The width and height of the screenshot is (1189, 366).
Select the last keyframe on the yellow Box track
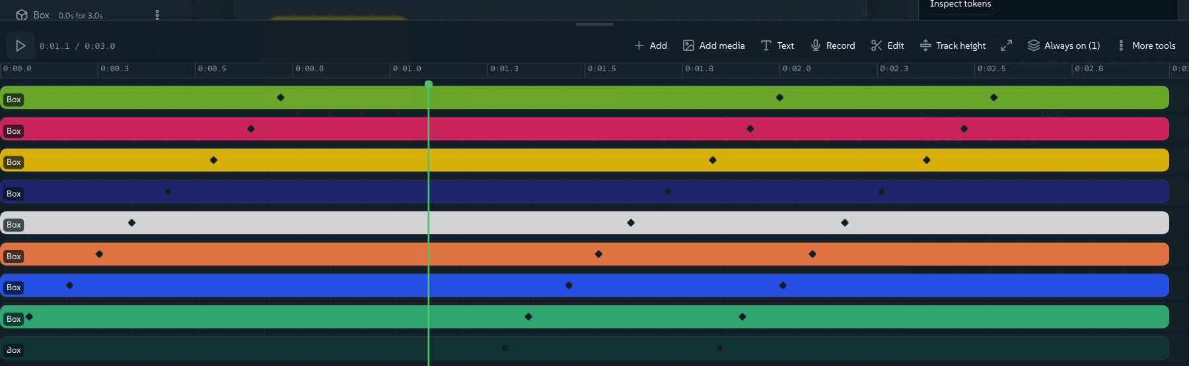click(x=927, y=160)
